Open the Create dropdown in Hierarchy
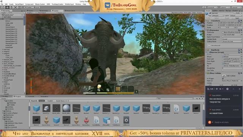This screenshot has width=243, height=137. click(x=4, y=13)
